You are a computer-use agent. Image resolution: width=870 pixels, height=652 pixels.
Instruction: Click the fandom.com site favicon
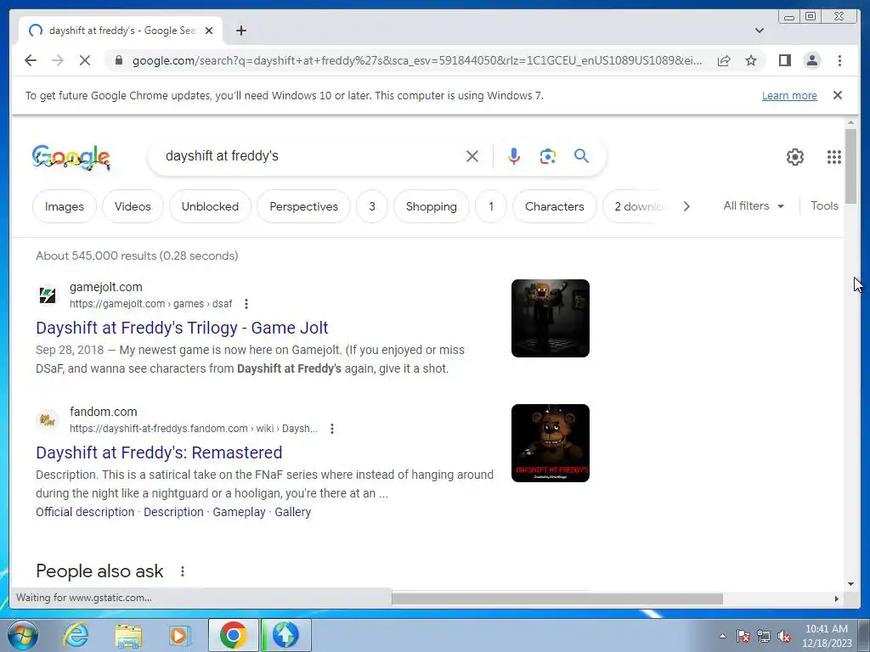(48, 419)
